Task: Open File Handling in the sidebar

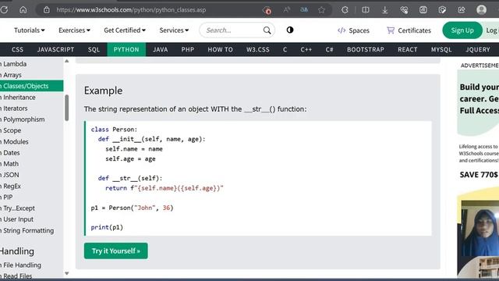Action: [31, 265]
